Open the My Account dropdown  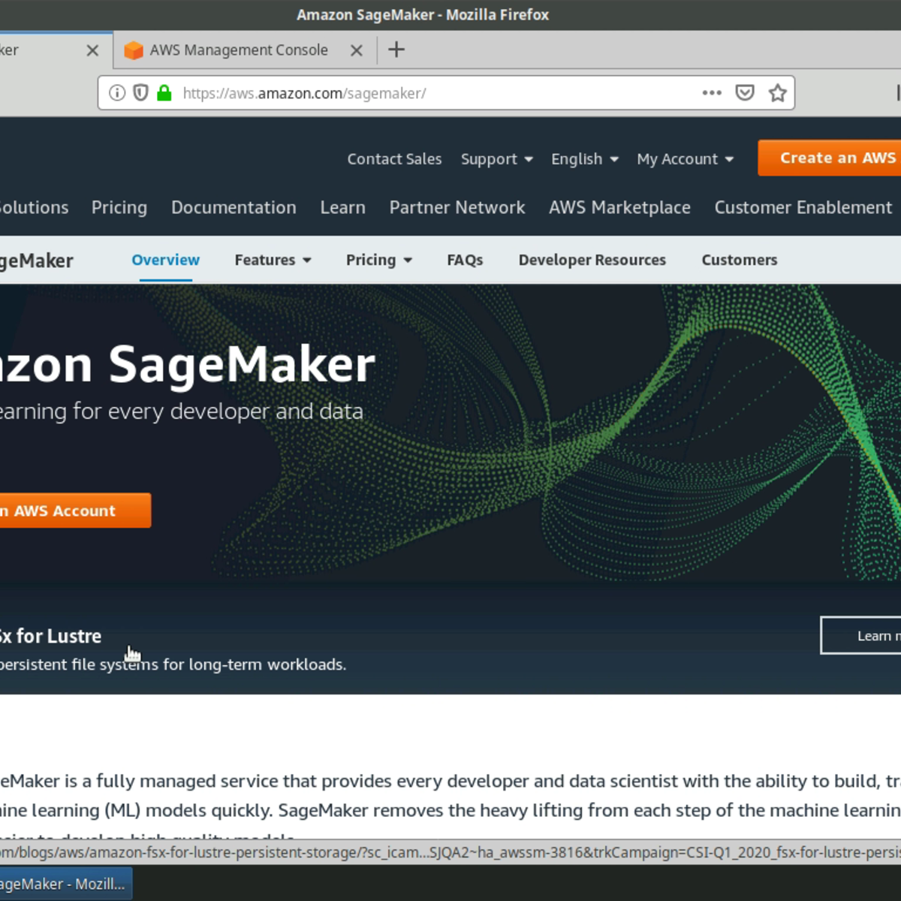pyautogui.click(x=685, y=159)
